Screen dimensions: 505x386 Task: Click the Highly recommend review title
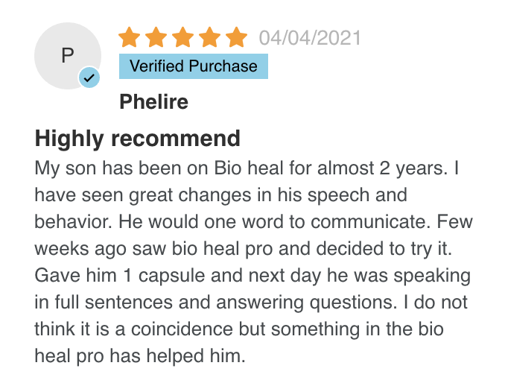(138, 138)
